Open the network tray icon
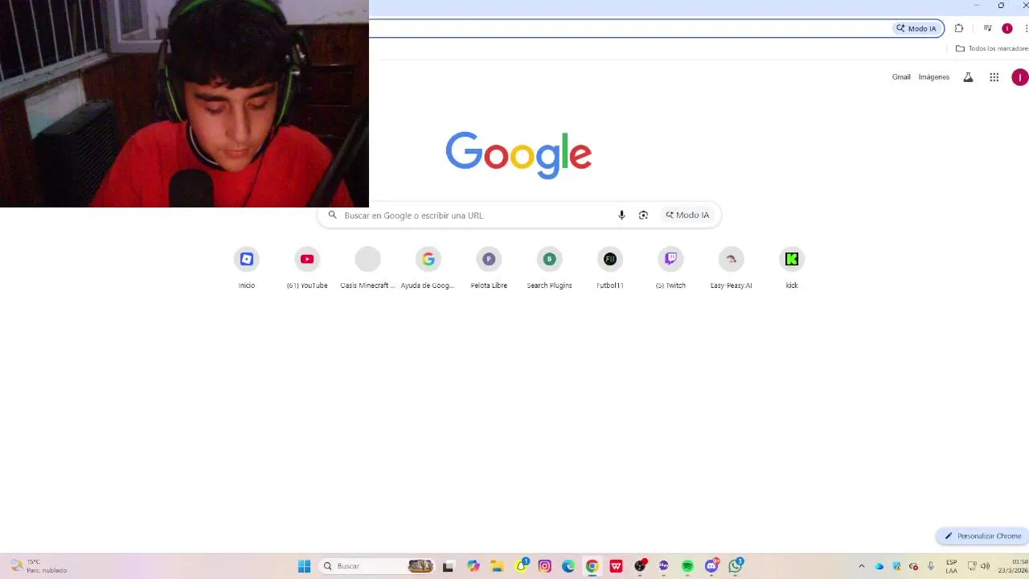Screen dimensions: 1029x579 coord(972,566)
